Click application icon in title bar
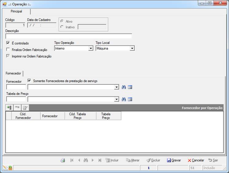Viewport: 229px width, 173px height. pyautogui.click(x=5, y=4)
